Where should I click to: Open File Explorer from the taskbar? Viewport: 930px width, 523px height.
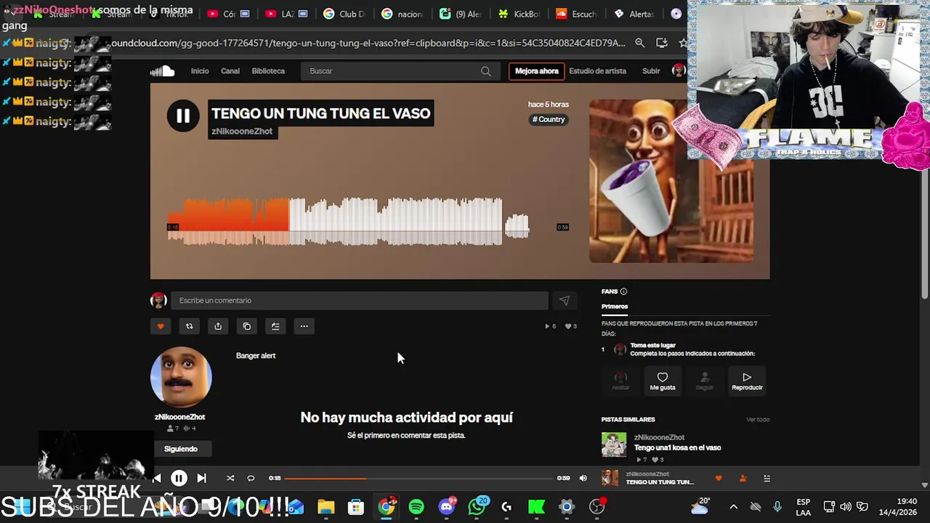coord(325,506)
